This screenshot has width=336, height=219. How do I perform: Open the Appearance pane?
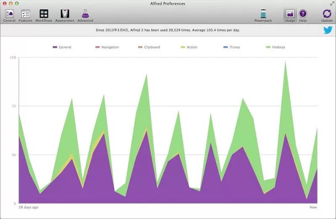[65, 16]
